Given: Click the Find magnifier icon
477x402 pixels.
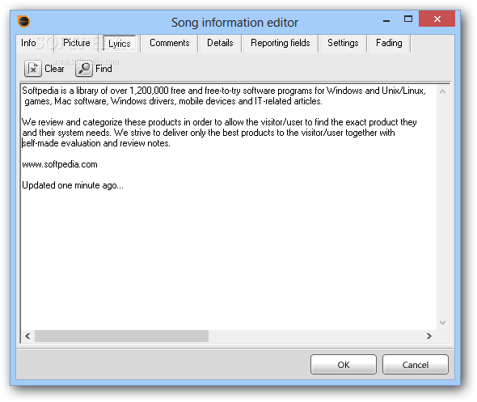Looking at the screenshot, I should pyautogui.click(x=84, y=69).
